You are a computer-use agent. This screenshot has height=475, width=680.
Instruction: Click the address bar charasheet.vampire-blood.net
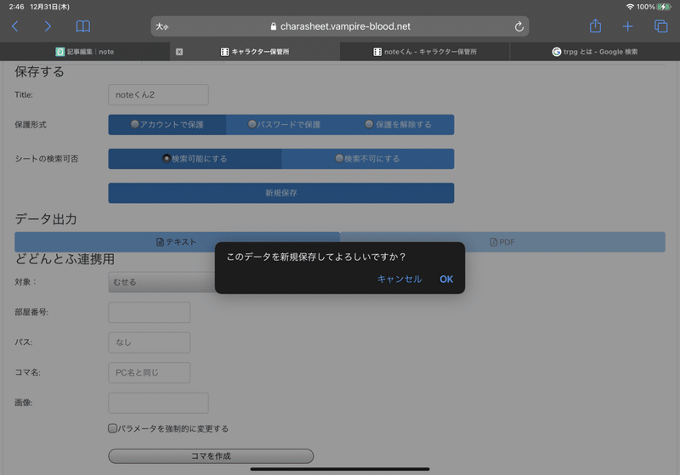point(340,26)
